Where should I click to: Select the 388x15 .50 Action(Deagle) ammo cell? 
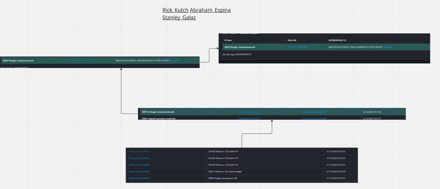(x=225, y=172)
